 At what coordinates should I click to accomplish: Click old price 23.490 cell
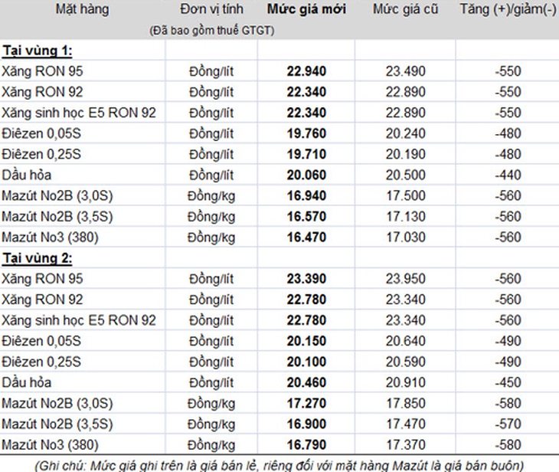pos(405,71)
